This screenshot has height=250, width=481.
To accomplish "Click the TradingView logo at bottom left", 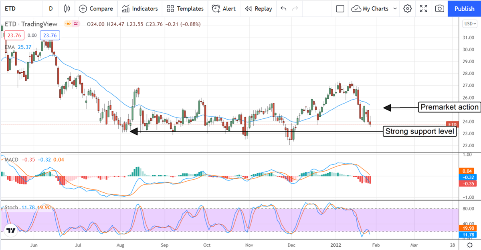I will click(x=11, y=231).
